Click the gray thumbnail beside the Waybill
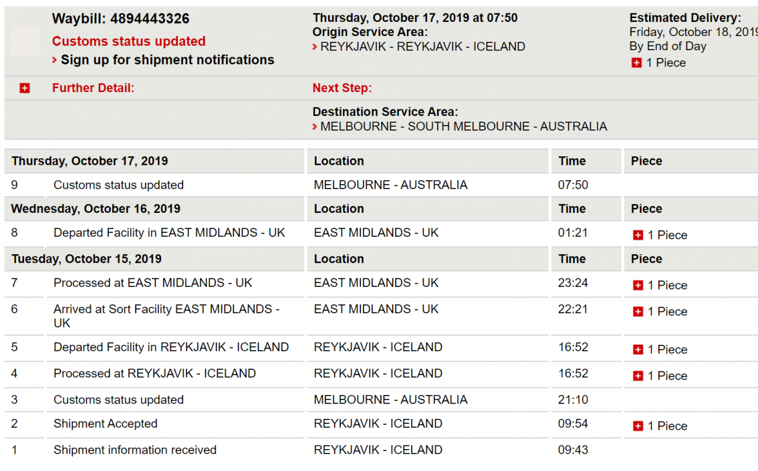The width and height of the screenshot is (758, 471). pyautogui.click(x=25, y=40)
